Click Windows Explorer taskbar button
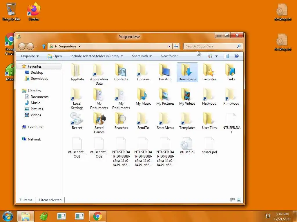Screen dimensions: 297x222 tap(26, 216)
